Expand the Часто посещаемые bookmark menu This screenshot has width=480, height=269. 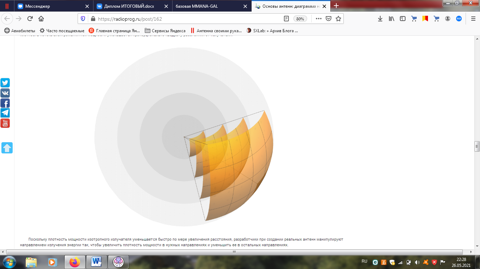[x=62, y=30]
